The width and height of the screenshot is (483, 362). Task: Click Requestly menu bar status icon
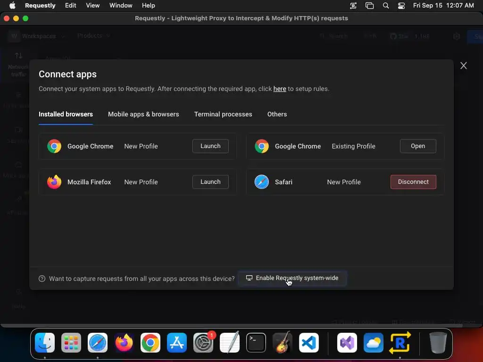coord(353,6)
